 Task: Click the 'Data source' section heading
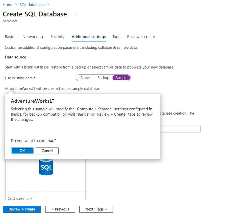pyautogui.click(x=15, y=57)
